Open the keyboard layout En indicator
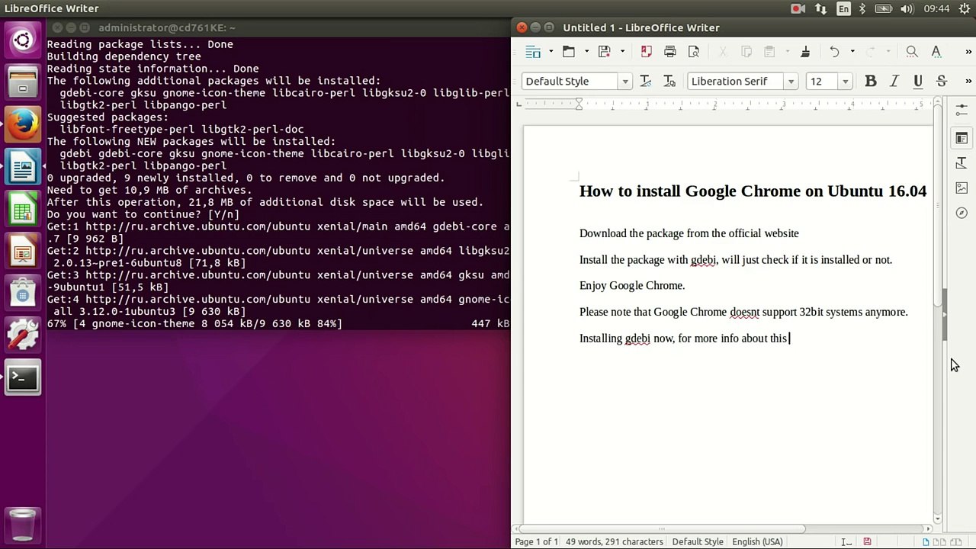Image resolution: width=976 pixels, height=549 pixels. pyautogui.click(x=843, y=9)
